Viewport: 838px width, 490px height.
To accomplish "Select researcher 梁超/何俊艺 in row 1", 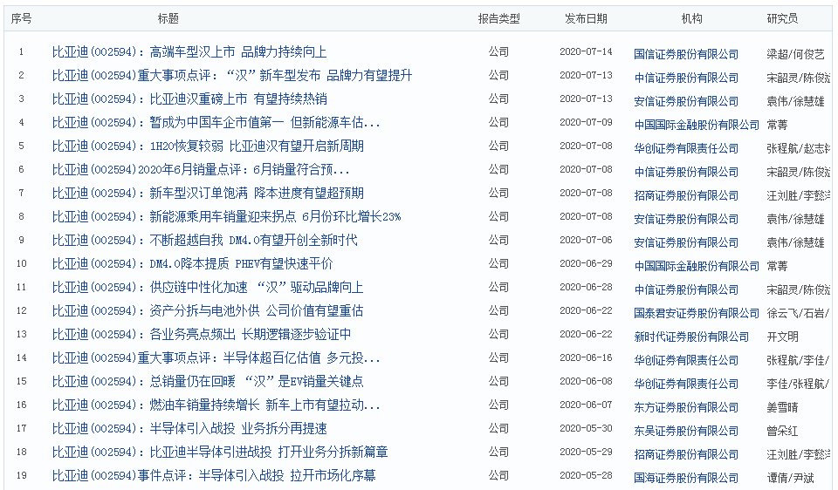I will (x=795, y=54).
